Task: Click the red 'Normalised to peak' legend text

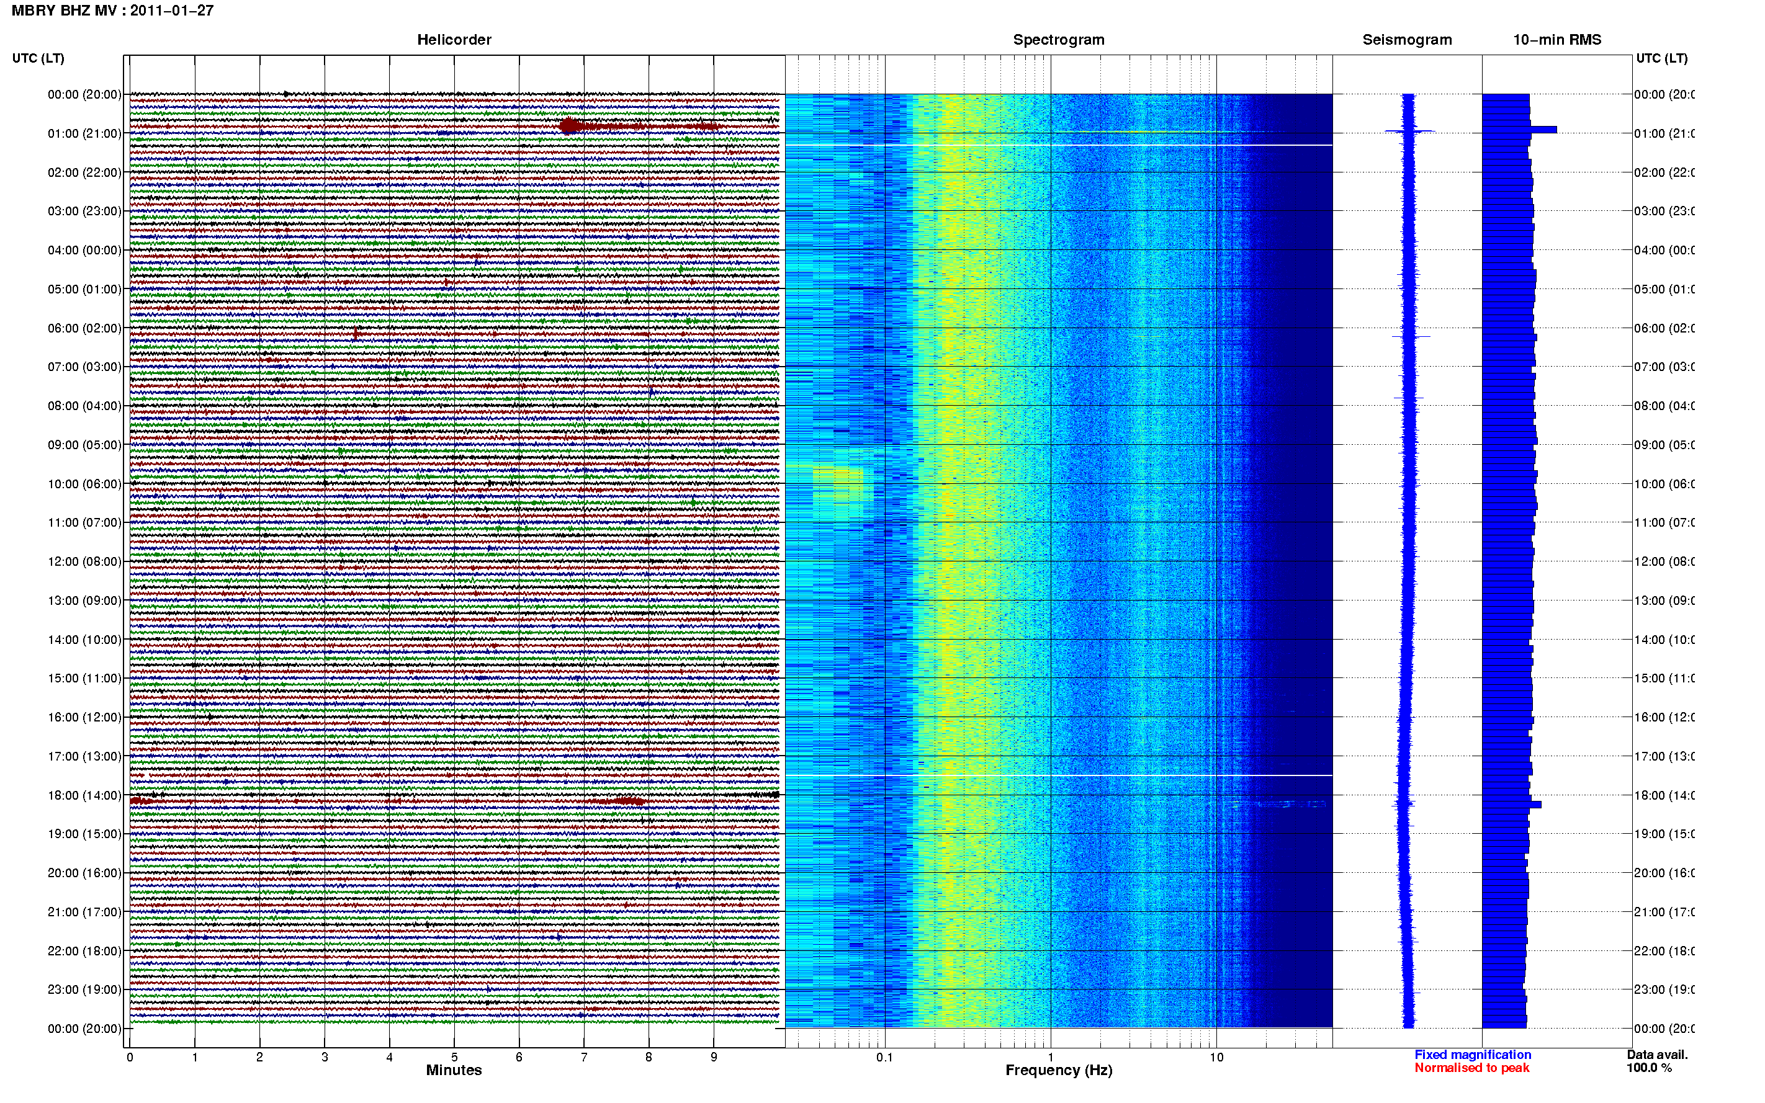Action: click(1471, 1068)
